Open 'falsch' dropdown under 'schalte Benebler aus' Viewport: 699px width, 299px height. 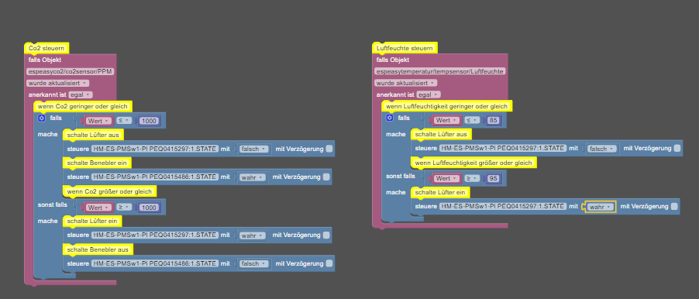tap(254, 263)
